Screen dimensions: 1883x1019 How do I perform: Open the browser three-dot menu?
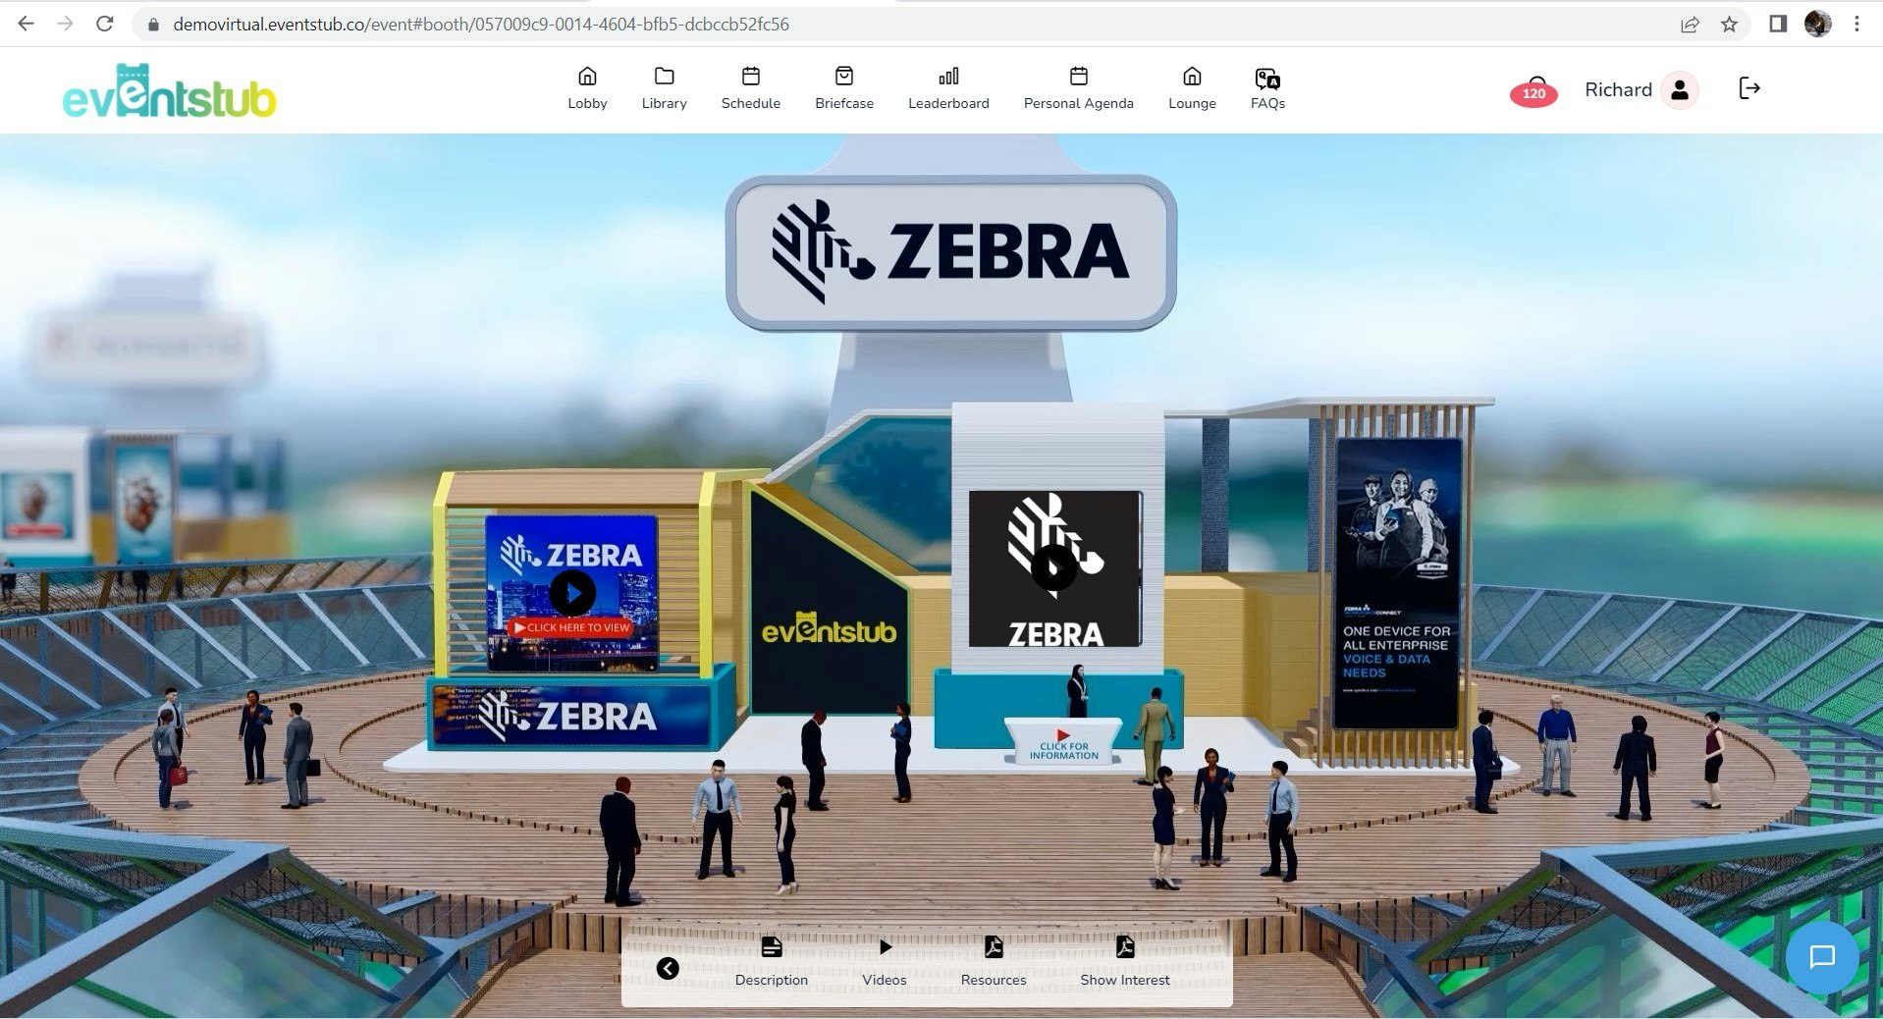(1856, 24)
